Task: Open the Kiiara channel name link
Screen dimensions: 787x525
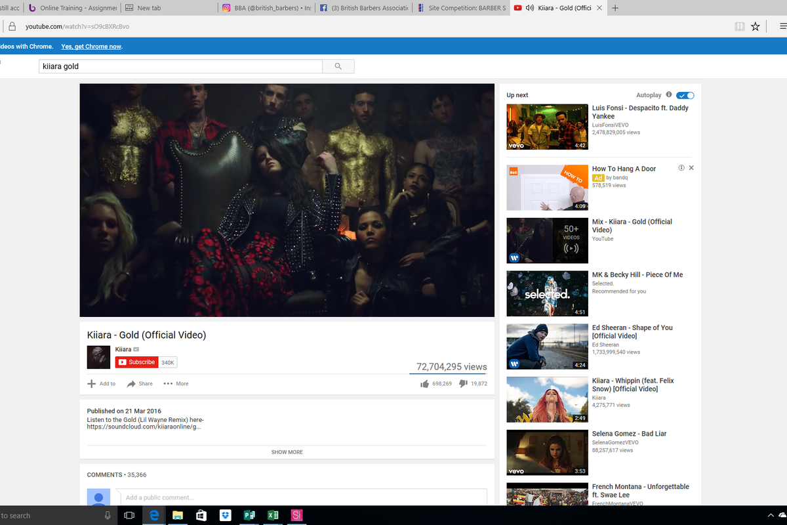Action: 123,350
